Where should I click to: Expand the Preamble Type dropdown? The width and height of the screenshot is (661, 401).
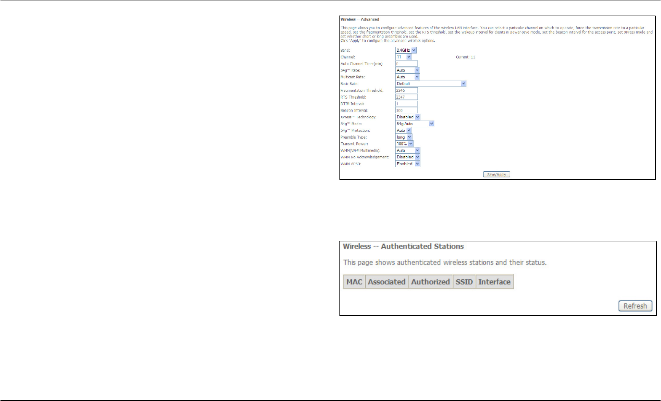click(x=404, y=137)
